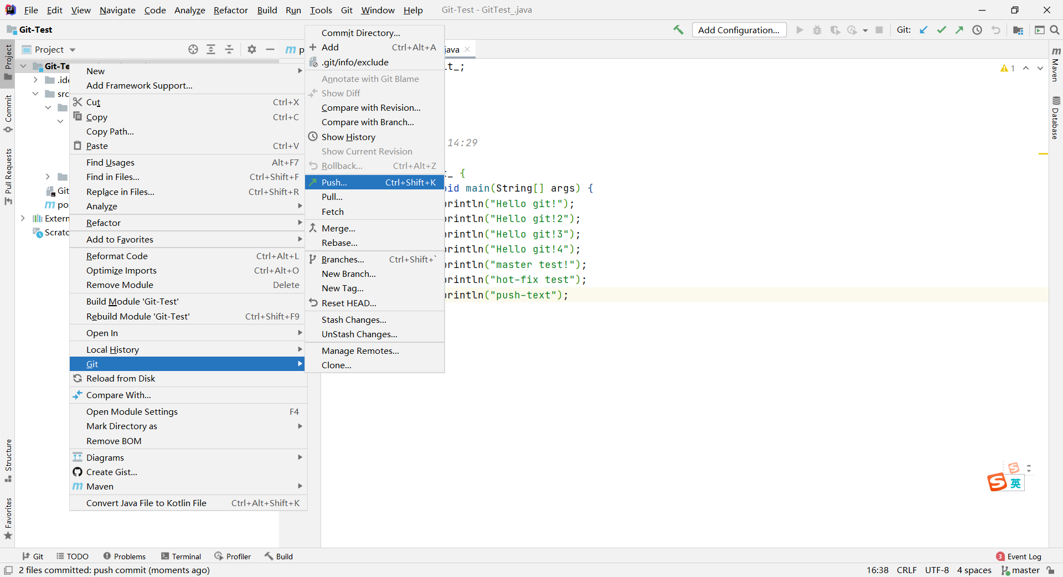Click the CRLF line separator widget
The height and width of the screenshot is (577, 1063).
pos(907,570)
